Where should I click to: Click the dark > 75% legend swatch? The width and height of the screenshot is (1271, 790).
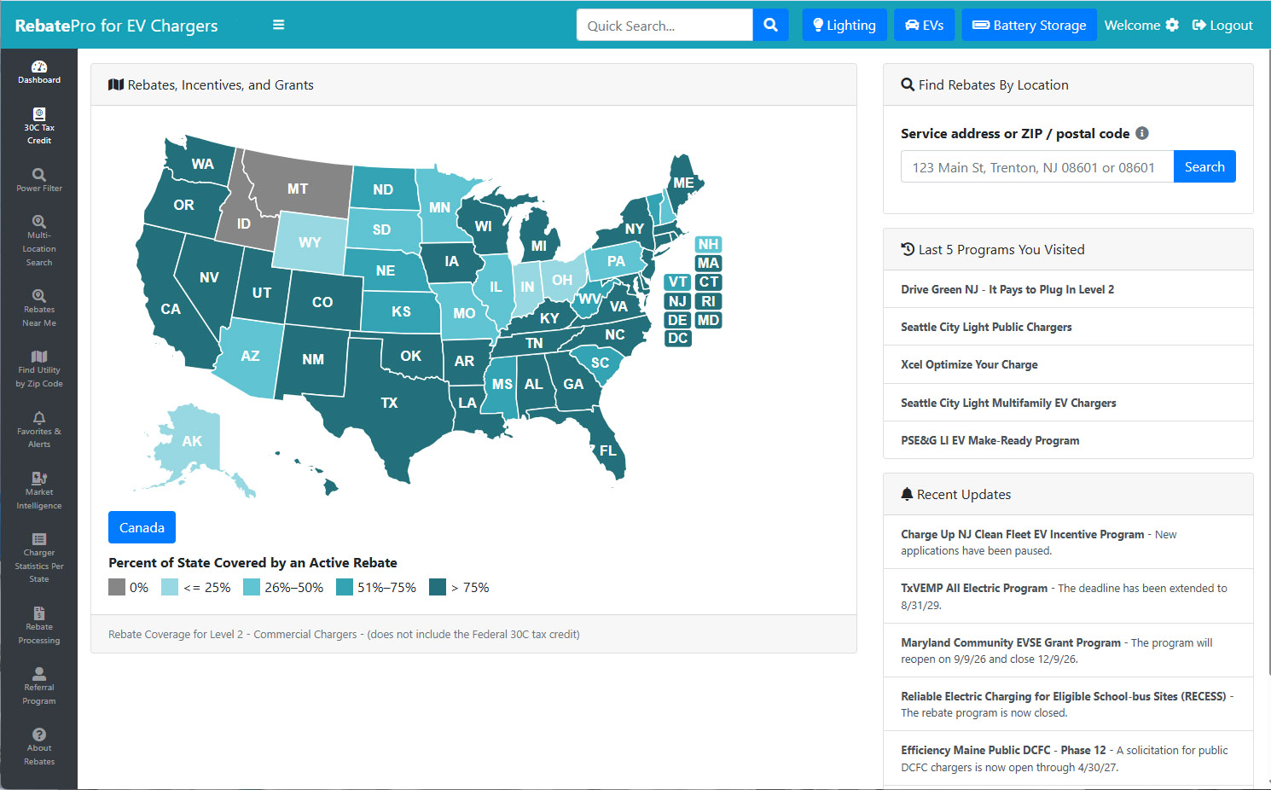[x=438, y=587]
